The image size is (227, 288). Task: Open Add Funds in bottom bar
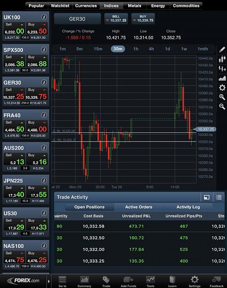point(128,282)
